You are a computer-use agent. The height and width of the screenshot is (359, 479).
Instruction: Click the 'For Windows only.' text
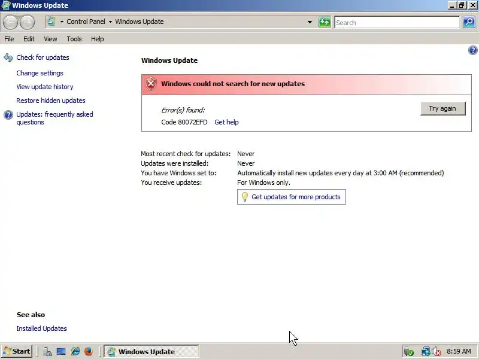tap(263, 182)
